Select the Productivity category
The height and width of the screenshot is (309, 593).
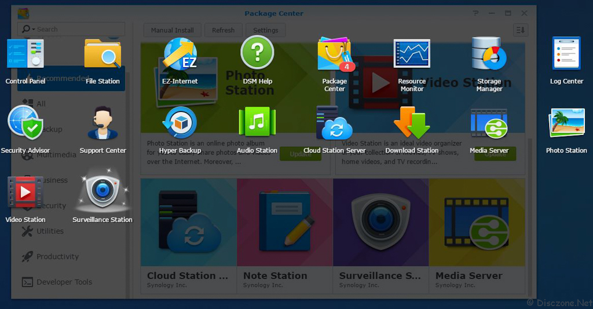(x=71, y=256)
